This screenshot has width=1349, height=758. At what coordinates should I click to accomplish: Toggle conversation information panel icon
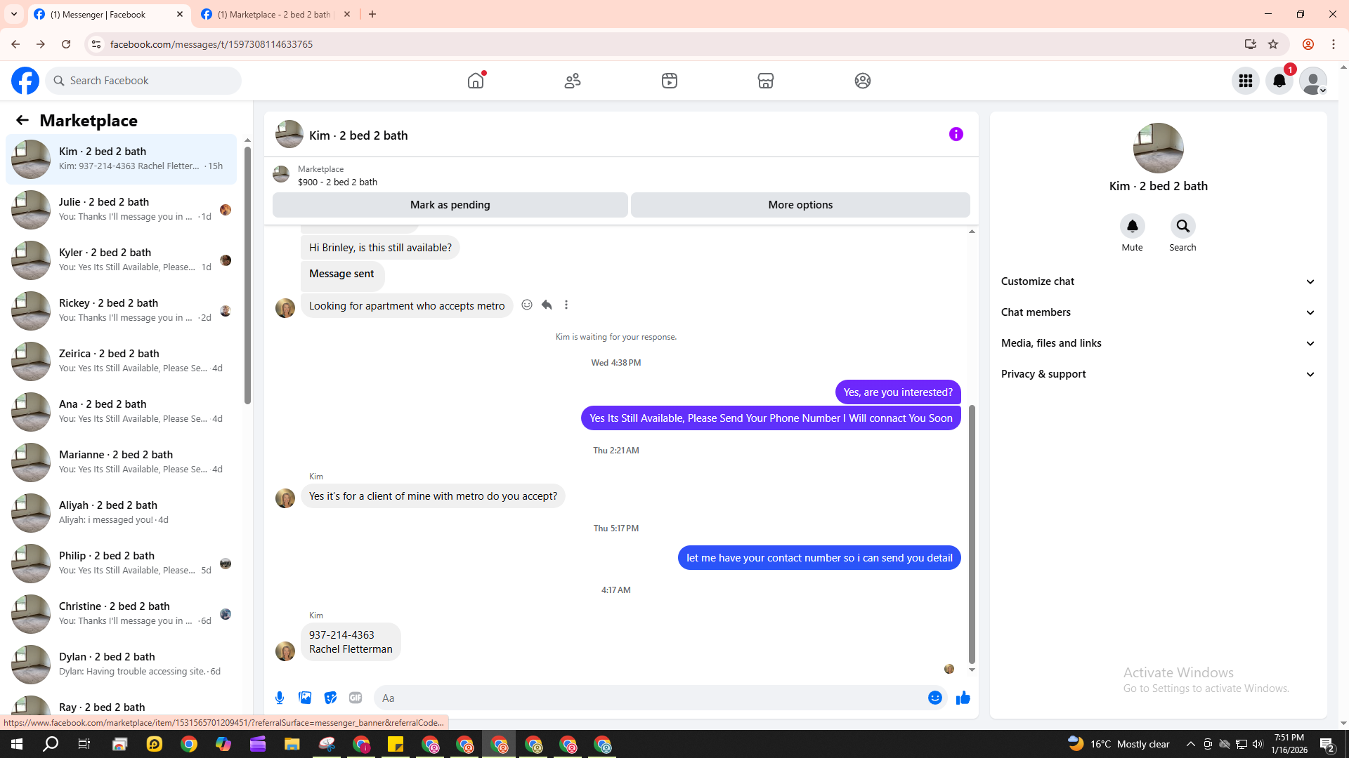pos(956,134)
